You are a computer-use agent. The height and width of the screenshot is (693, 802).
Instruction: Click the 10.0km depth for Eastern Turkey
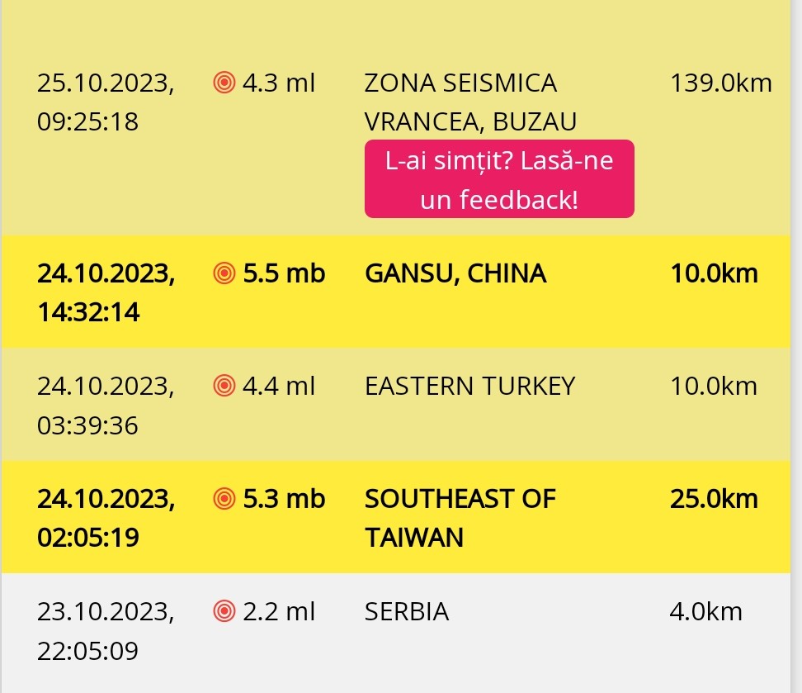[715, 386]
